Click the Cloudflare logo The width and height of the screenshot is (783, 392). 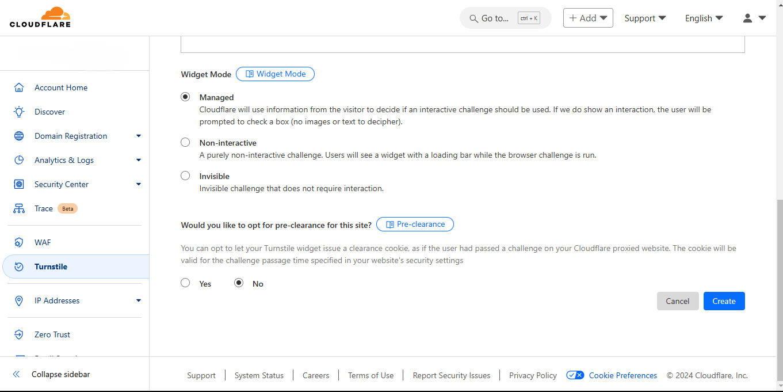(x=40, y=17)
